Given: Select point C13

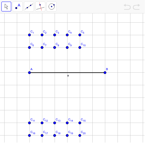Looking at the screenshot, I should (55, 123).
